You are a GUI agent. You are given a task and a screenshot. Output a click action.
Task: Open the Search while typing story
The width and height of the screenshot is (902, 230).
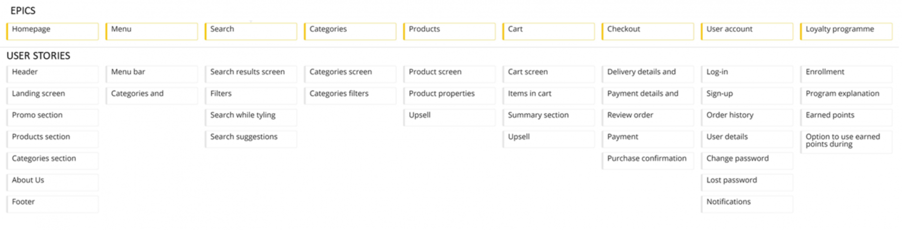coord(251,116)
